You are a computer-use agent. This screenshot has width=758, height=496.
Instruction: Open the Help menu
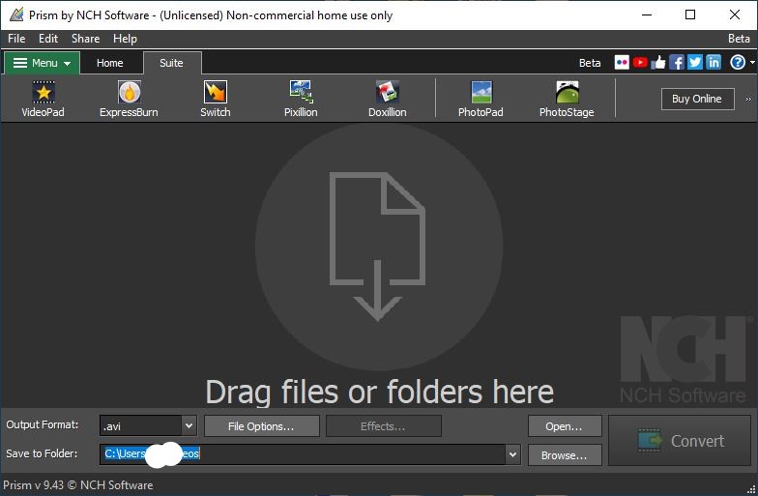[x=126, y=39]
